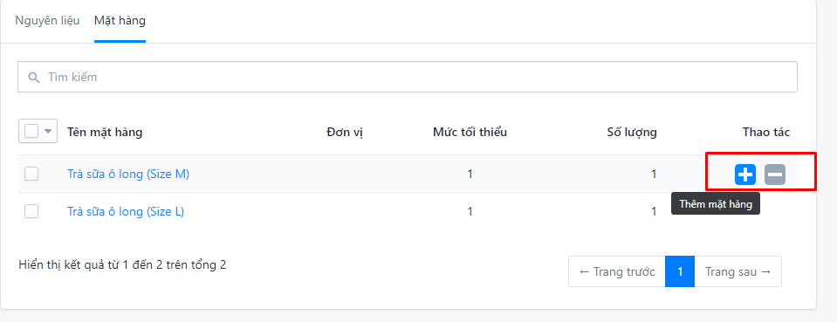
Task: Click the Số lượng column header
Action: click(632, 132)
